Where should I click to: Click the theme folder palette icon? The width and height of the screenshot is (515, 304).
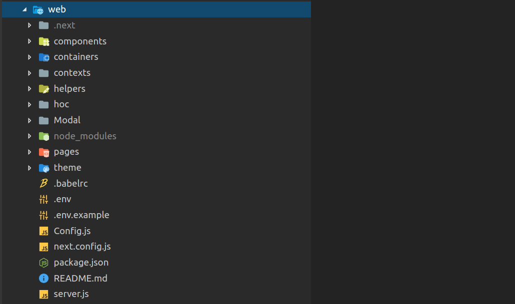click(44, 168)
